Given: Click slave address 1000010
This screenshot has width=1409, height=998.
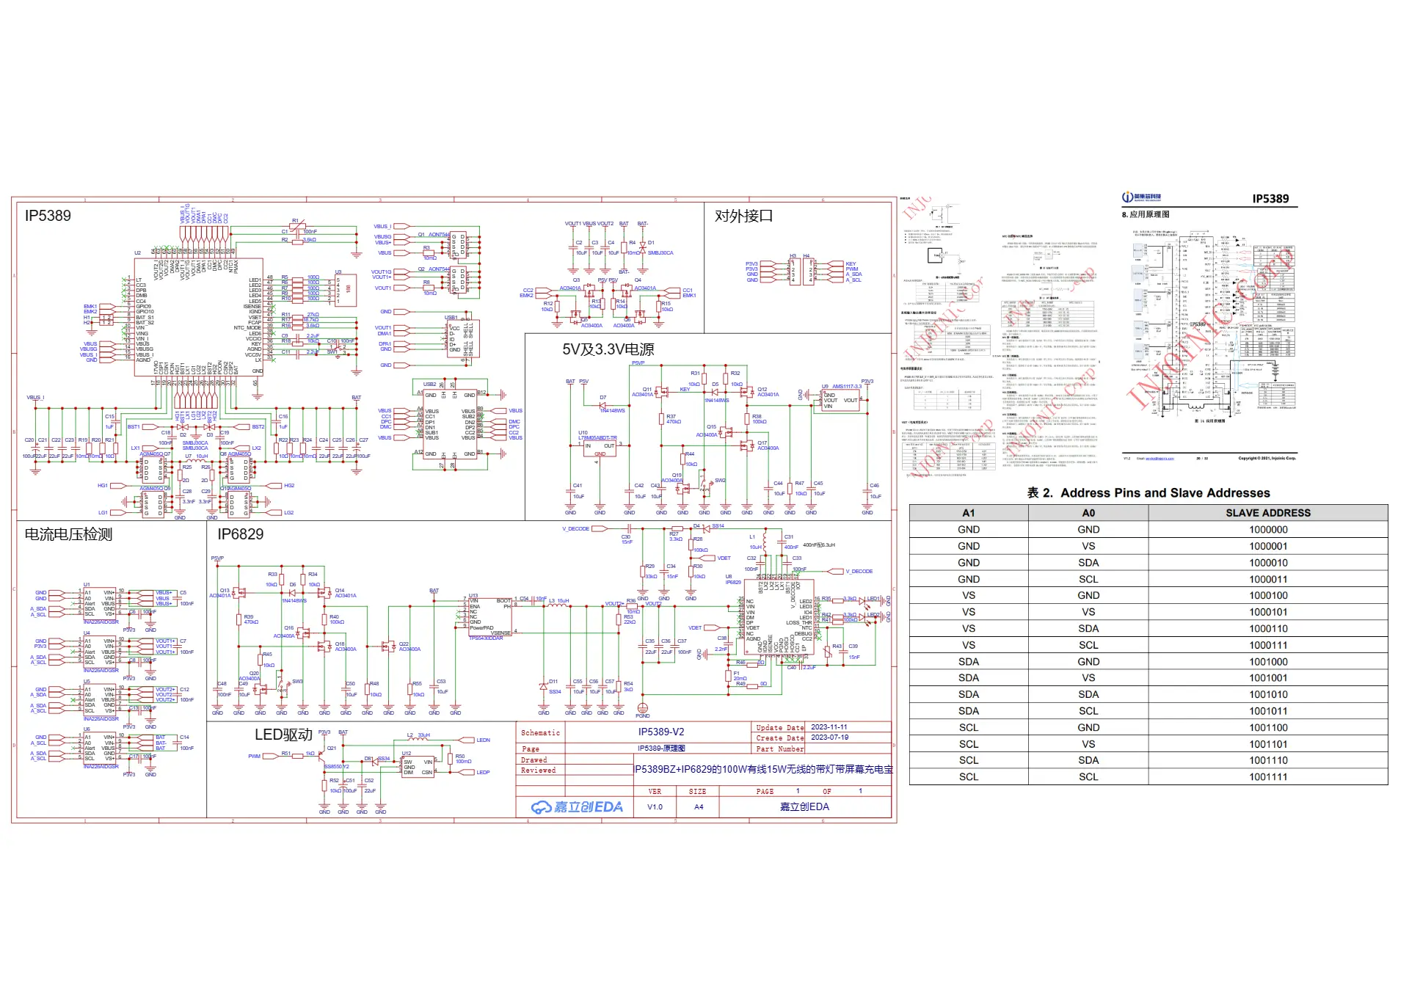Looking at the screenshot, I should tap(1268, 563).
